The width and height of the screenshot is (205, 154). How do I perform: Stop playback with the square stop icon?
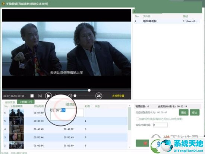tap(32, 96)
